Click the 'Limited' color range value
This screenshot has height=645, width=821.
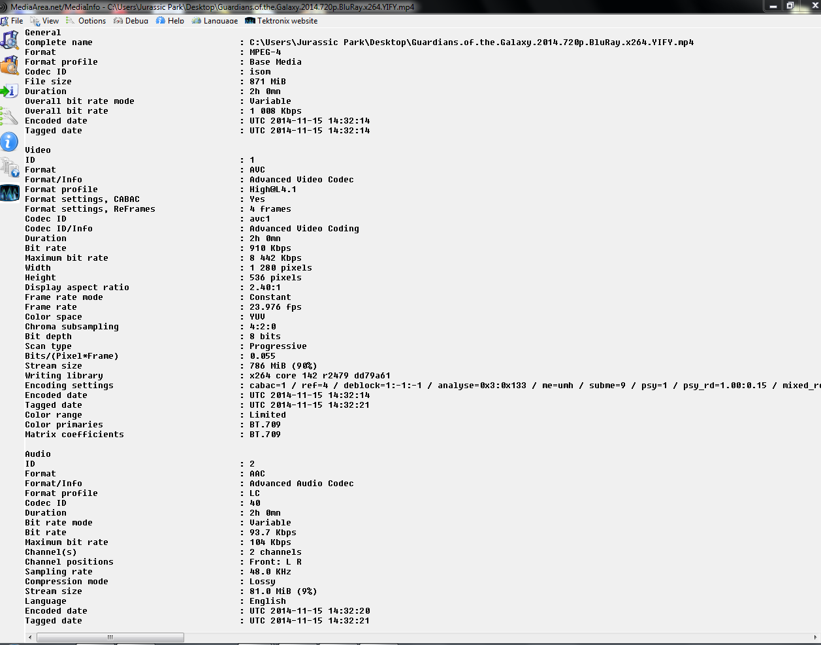(x=268, y=415)
